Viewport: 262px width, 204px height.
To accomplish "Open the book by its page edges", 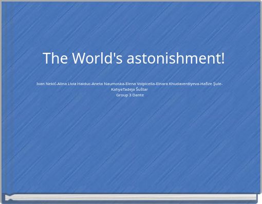I will [130, 197].
